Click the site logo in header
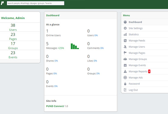Viewport: 168px width, 114px height. [2, 3]
